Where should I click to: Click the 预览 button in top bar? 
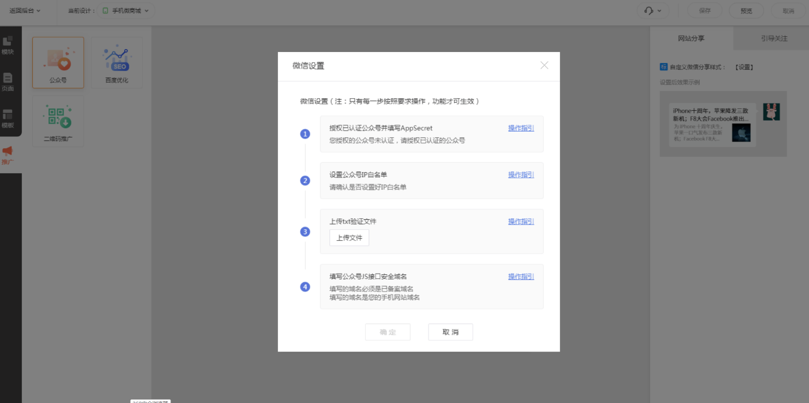[x=746, y=10]
